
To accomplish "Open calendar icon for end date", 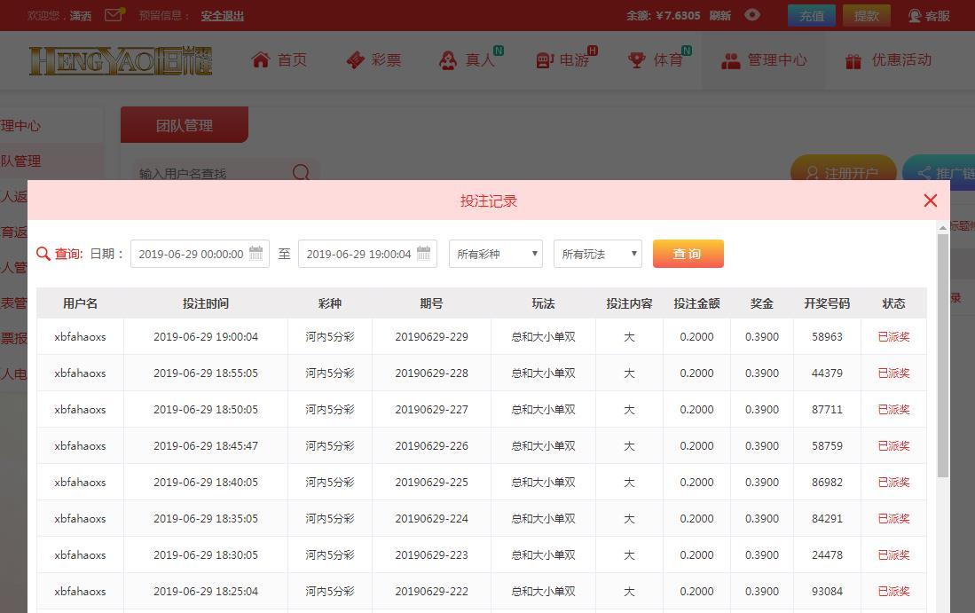I will [x=424, y=253].
